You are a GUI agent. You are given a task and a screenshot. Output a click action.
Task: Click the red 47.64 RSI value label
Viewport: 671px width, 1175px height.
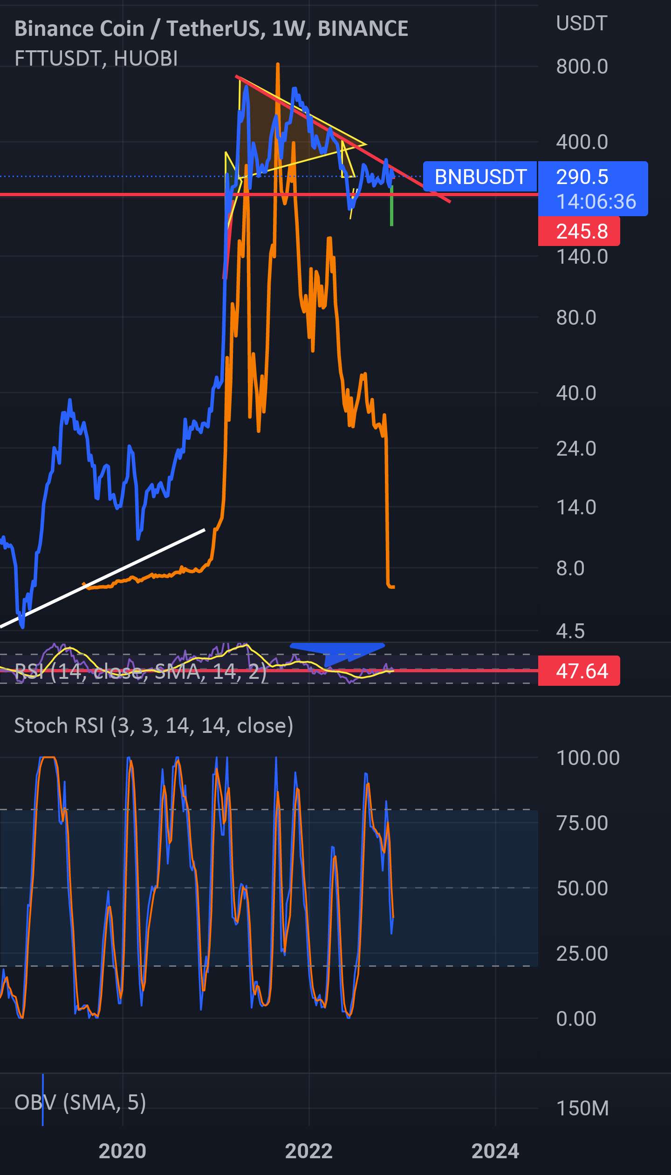pyautogui.click(x=579, y=671)
